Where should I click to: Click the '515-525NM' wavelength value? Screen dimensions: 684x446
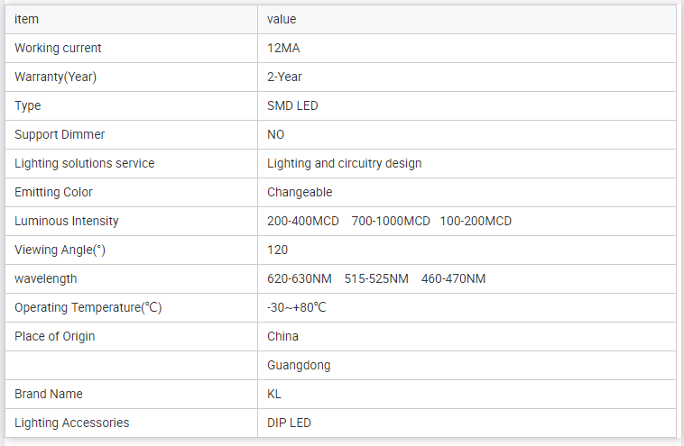click(376, 278)
